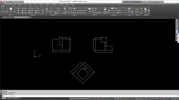Image resolution: width=179 pixels, height=100 pixels.
Task: Activate the Rotate tool
Action: tap(31, 8)
